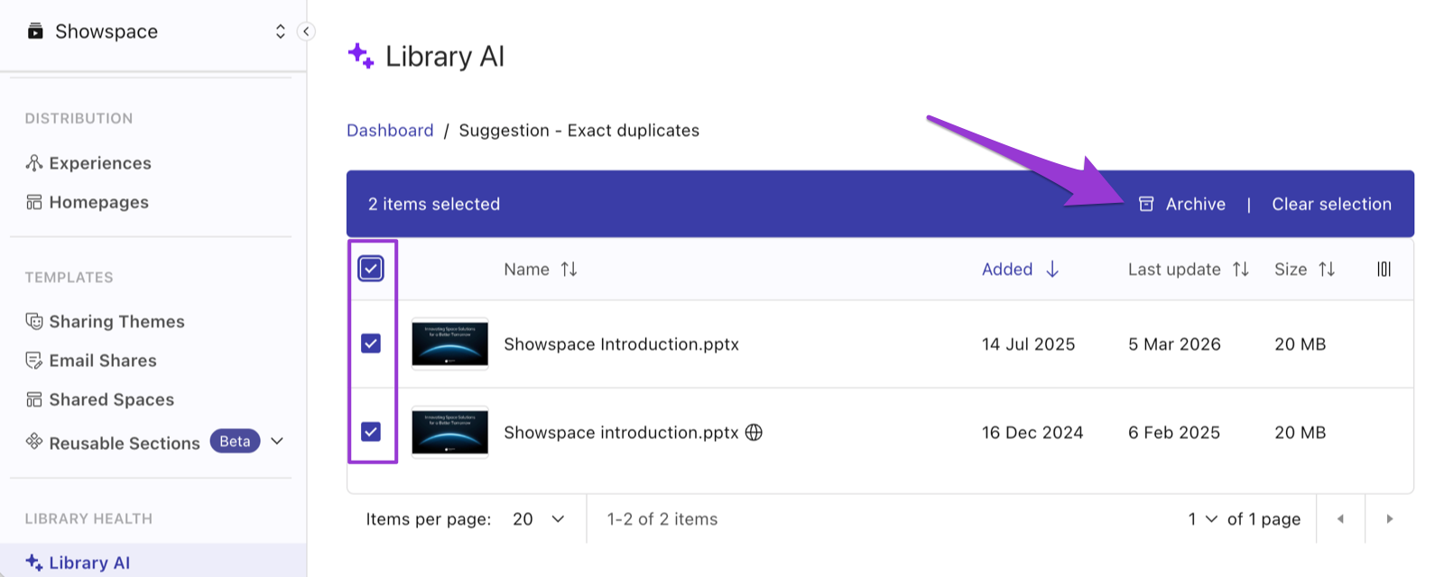The width and height of the screenshot is (1444, 577).
Task: Open the page number dropdown
Action: 1202,519
